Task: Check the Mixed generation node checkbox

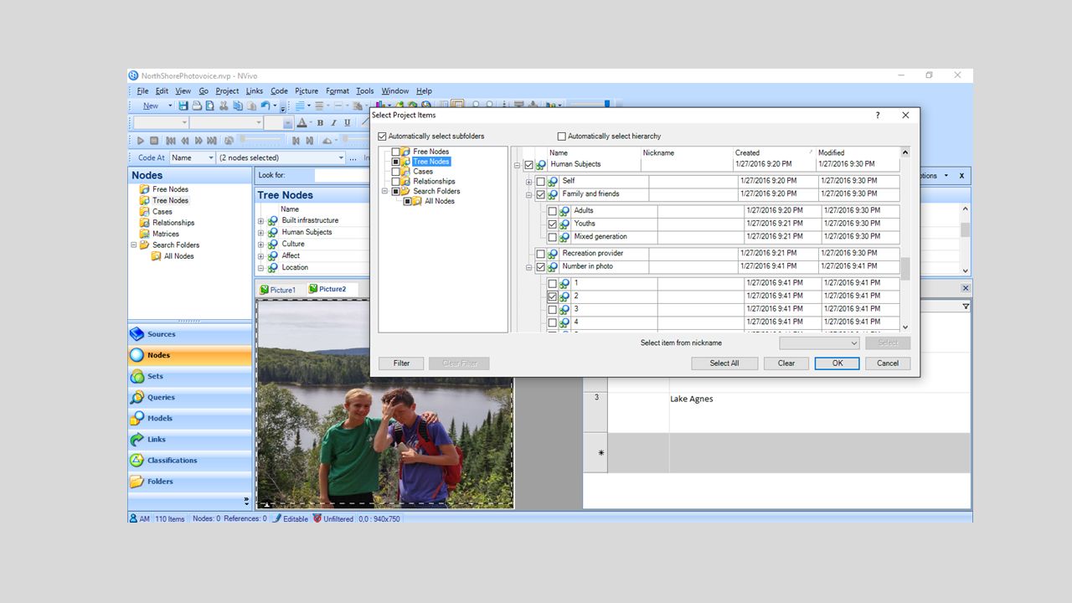Action: [552, 237]
